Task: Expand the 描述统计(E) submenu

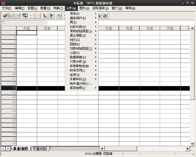Action: pos(82,18)
